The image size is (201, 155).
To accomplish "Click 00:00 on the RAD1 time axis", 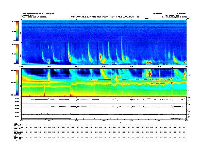I will tap(21, 67).
